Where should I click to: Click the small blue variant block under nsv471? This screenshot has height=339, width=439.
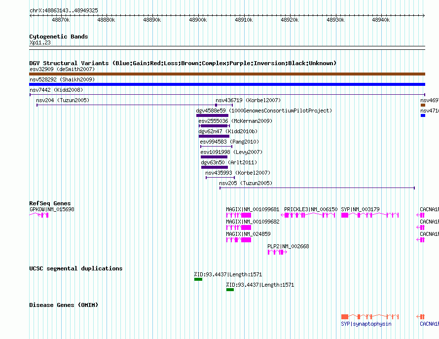pos(423,115)
